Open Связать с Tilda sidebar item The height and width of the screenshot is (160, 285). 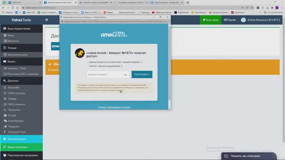coord(21,68)
